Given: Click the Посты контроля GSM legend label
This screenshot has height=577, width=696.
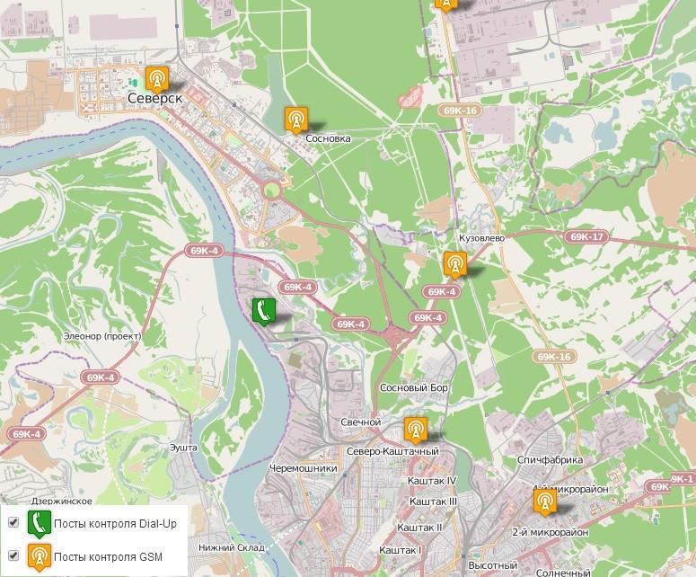Looking at the screenshot, I should coord(108,557).
